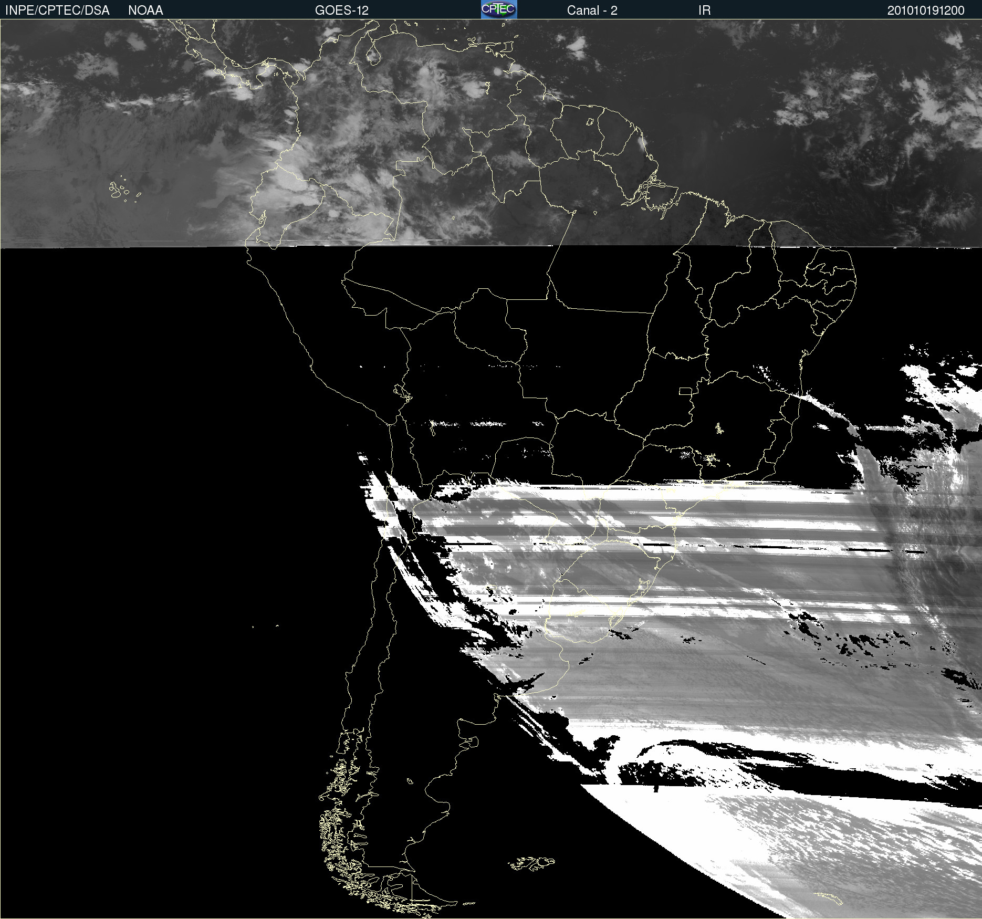The height and width of the screenshot is (919, 982).
Task: Click the CPTEC logo in header
Action: (499, 9)
